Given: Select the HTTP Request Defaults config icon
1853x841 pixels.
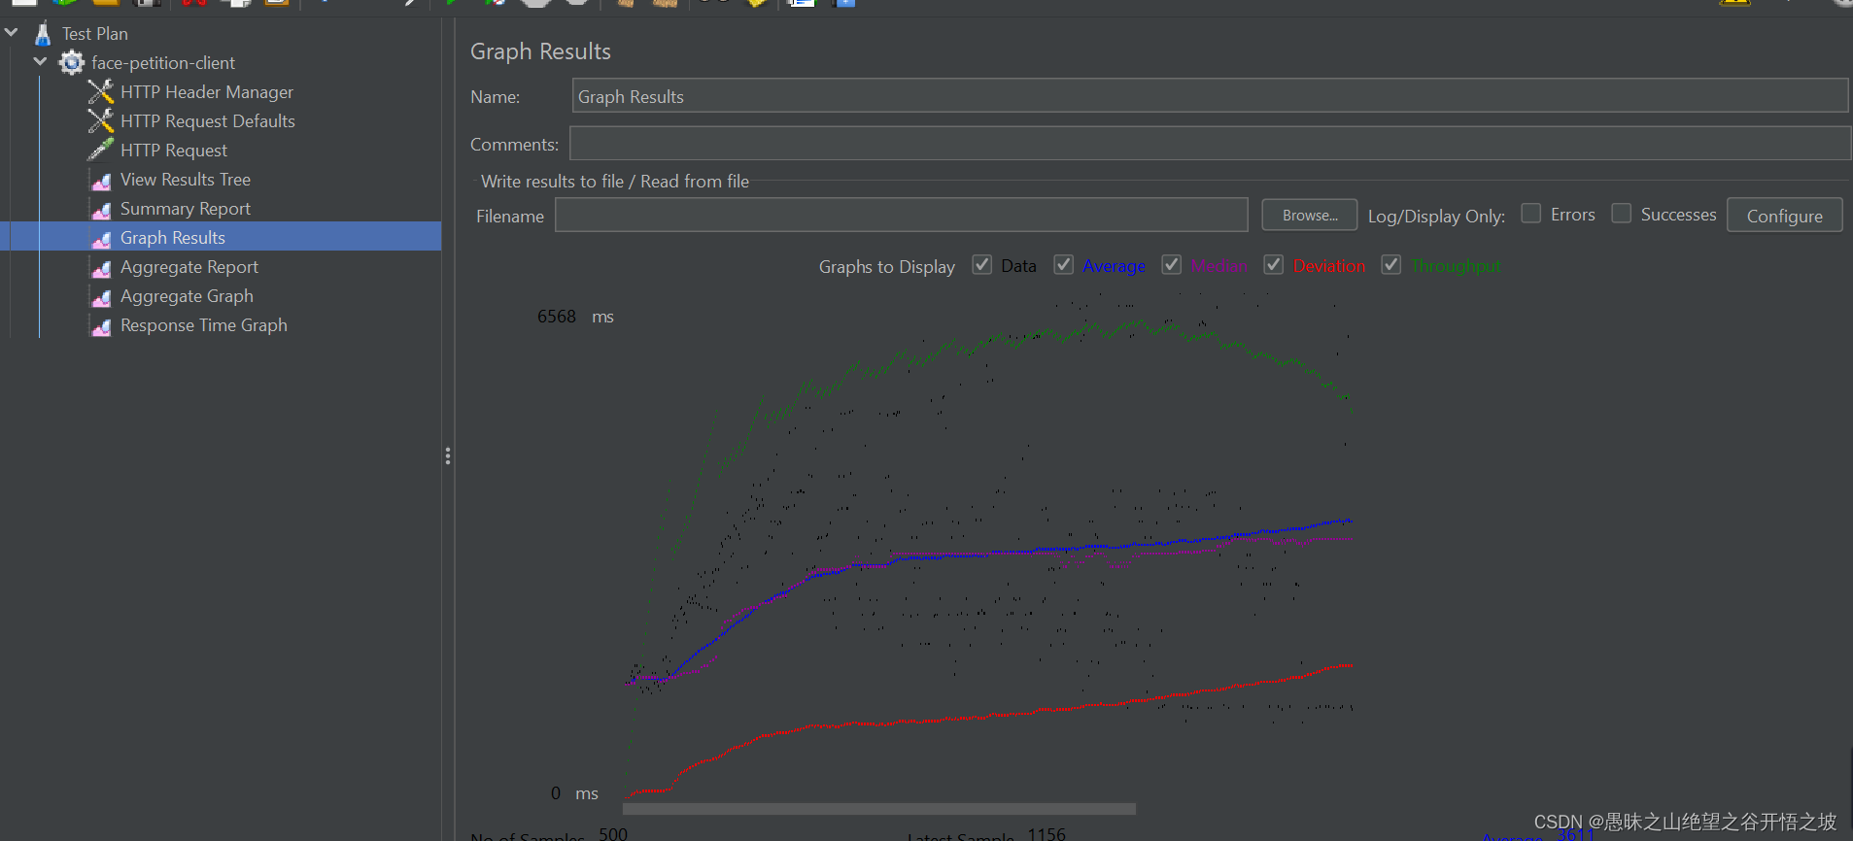Looking at the screenshot, I should 101,121.
